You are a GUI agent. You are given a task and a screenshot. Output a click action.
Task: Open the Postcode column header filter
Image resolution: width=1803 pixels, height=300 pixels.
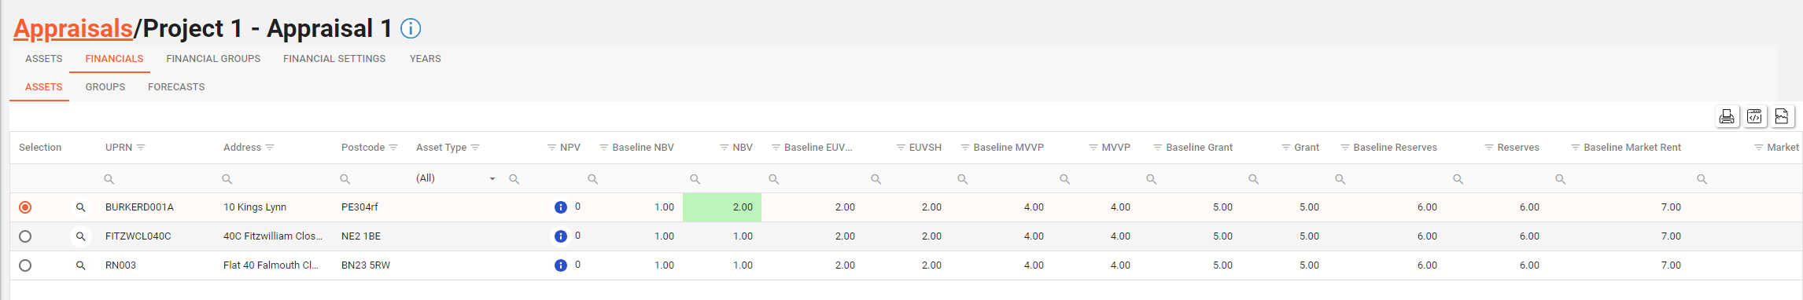click(x=393, y=148)
